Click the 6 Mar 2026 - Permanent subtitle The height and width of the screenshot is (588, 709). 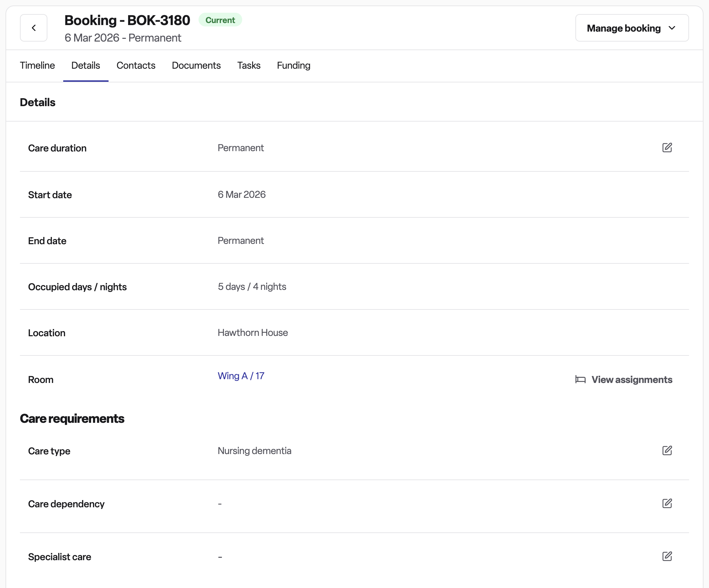pos(123,38)
